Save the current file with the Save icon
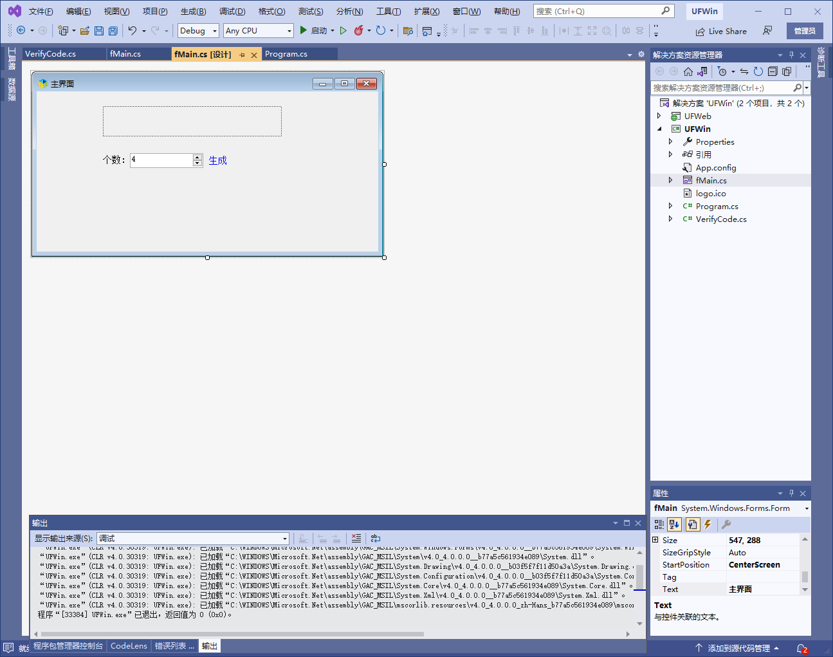Image resolution: width=833 pixels, height=657 pixels. click(98, 30)
